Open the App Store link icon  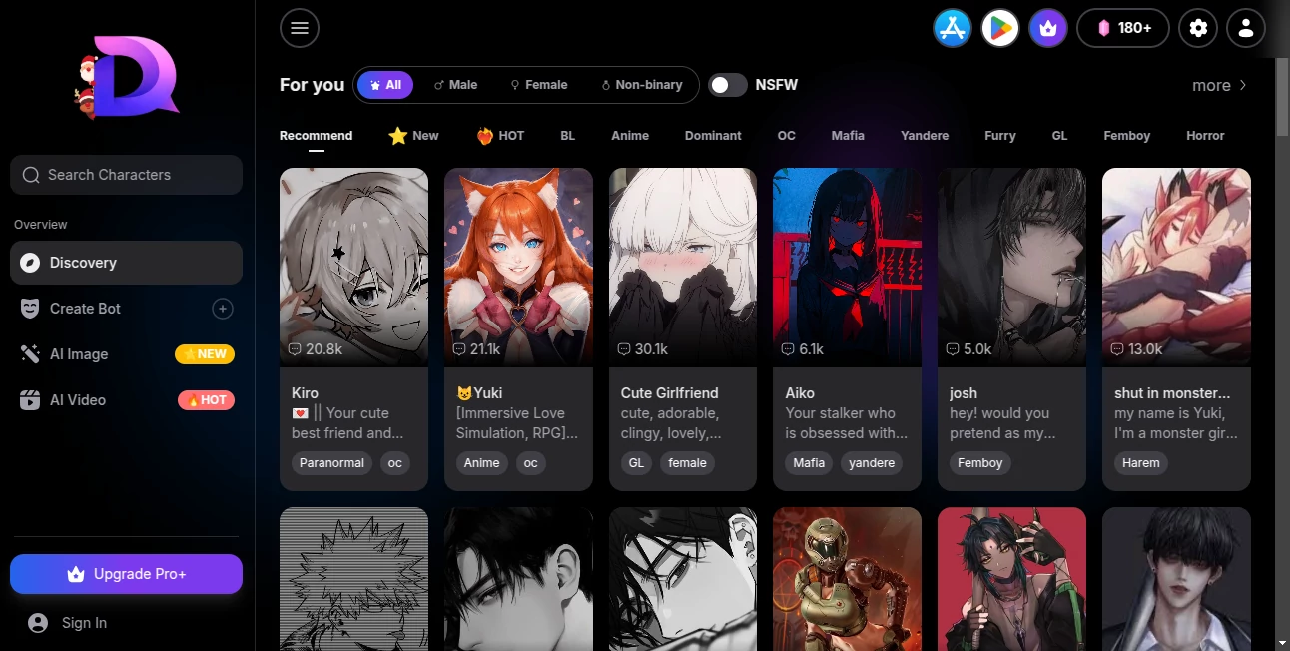pos(952,28)
